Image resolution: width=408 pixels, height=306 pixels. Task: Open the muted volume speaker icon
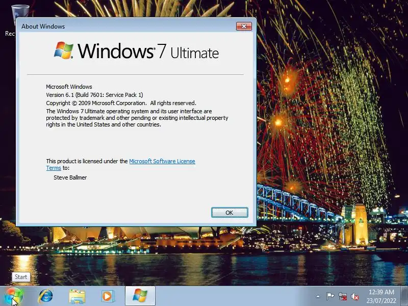(x=354, y=296)
